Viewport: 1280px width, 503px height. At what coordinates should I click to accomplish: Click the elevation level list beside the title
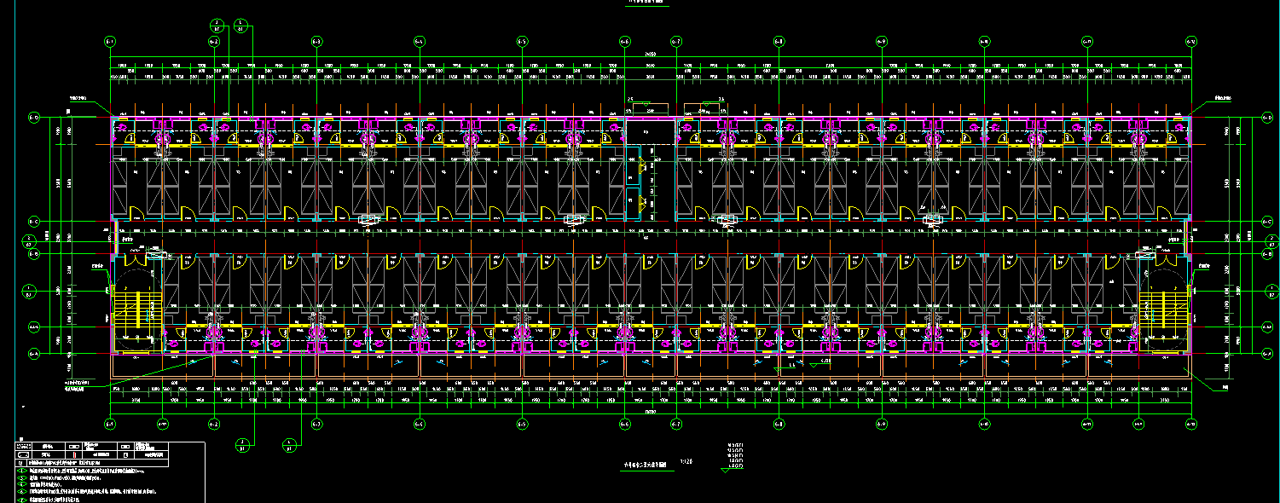(733, 457)
